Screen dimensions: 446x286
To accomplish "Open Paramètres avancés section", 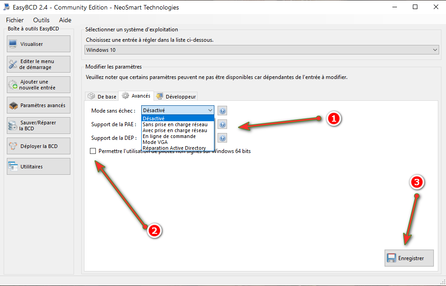I will (x=39, y=105).
